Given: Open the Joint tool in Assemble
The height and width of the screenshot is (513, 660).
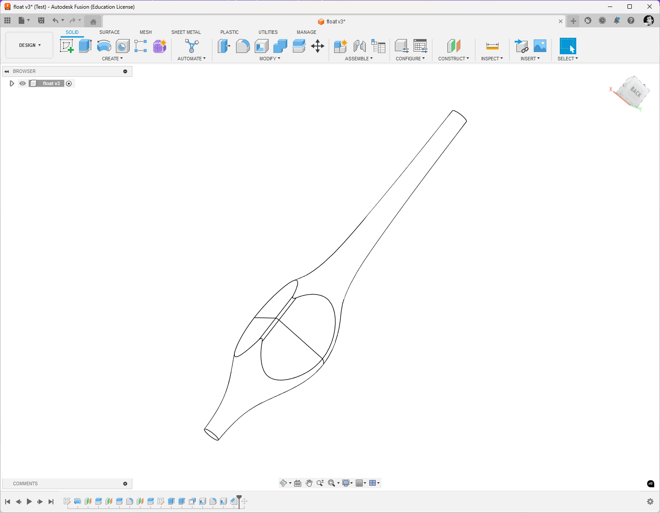Looking at the screenshot, I should pyautogui.click(x=359, y=46).
